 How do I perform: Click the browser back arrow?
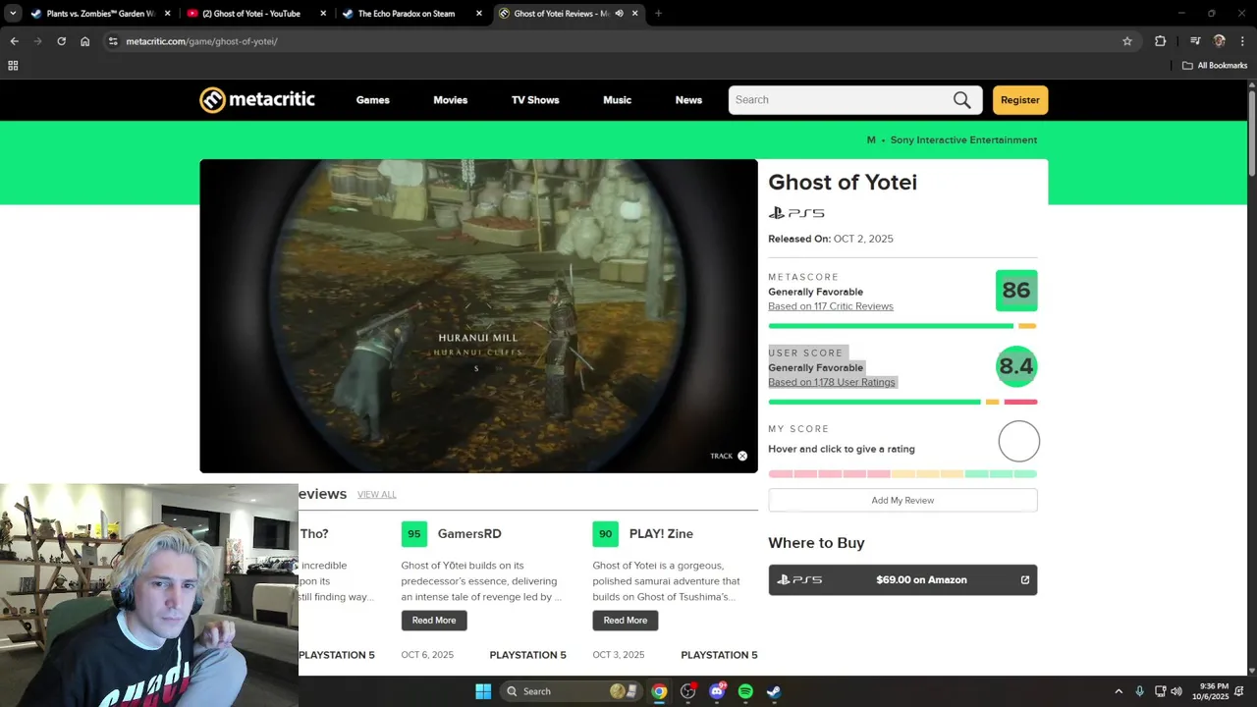(x=14, y=41)
